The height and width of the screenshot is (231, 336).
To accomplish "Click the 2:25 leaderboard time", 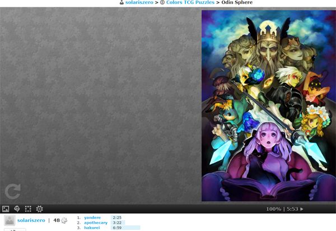I will tap(117, 218).
